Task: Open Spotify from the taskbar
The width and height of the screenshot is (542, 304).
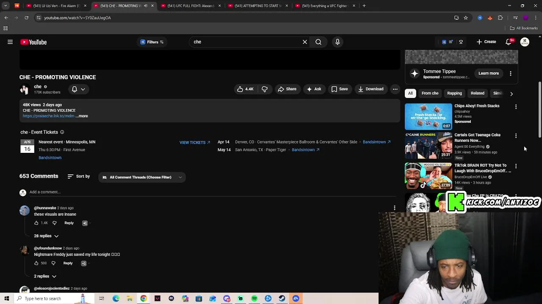Action: point(254,299)
